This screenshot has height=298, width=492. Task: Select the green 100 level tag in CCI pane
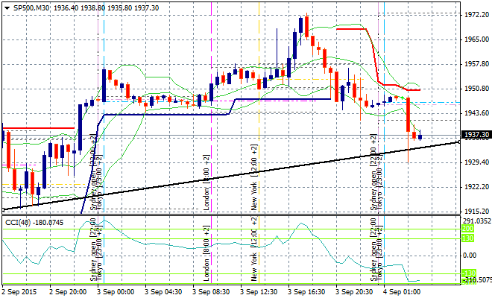point(467,238)
